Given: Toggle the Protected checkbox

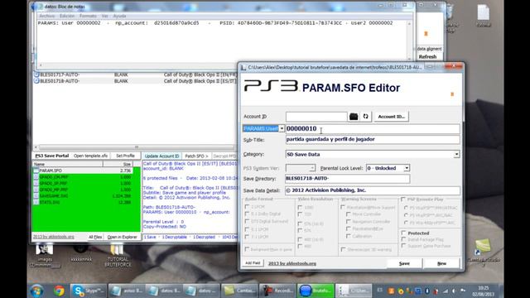Looking at the screenshot, I should 403,233.
